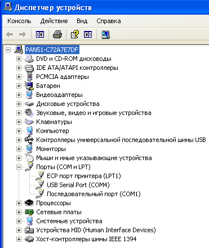The image size is (209, 248).
Task: Expand Дисковые устройства node
Action: [19, 104]
